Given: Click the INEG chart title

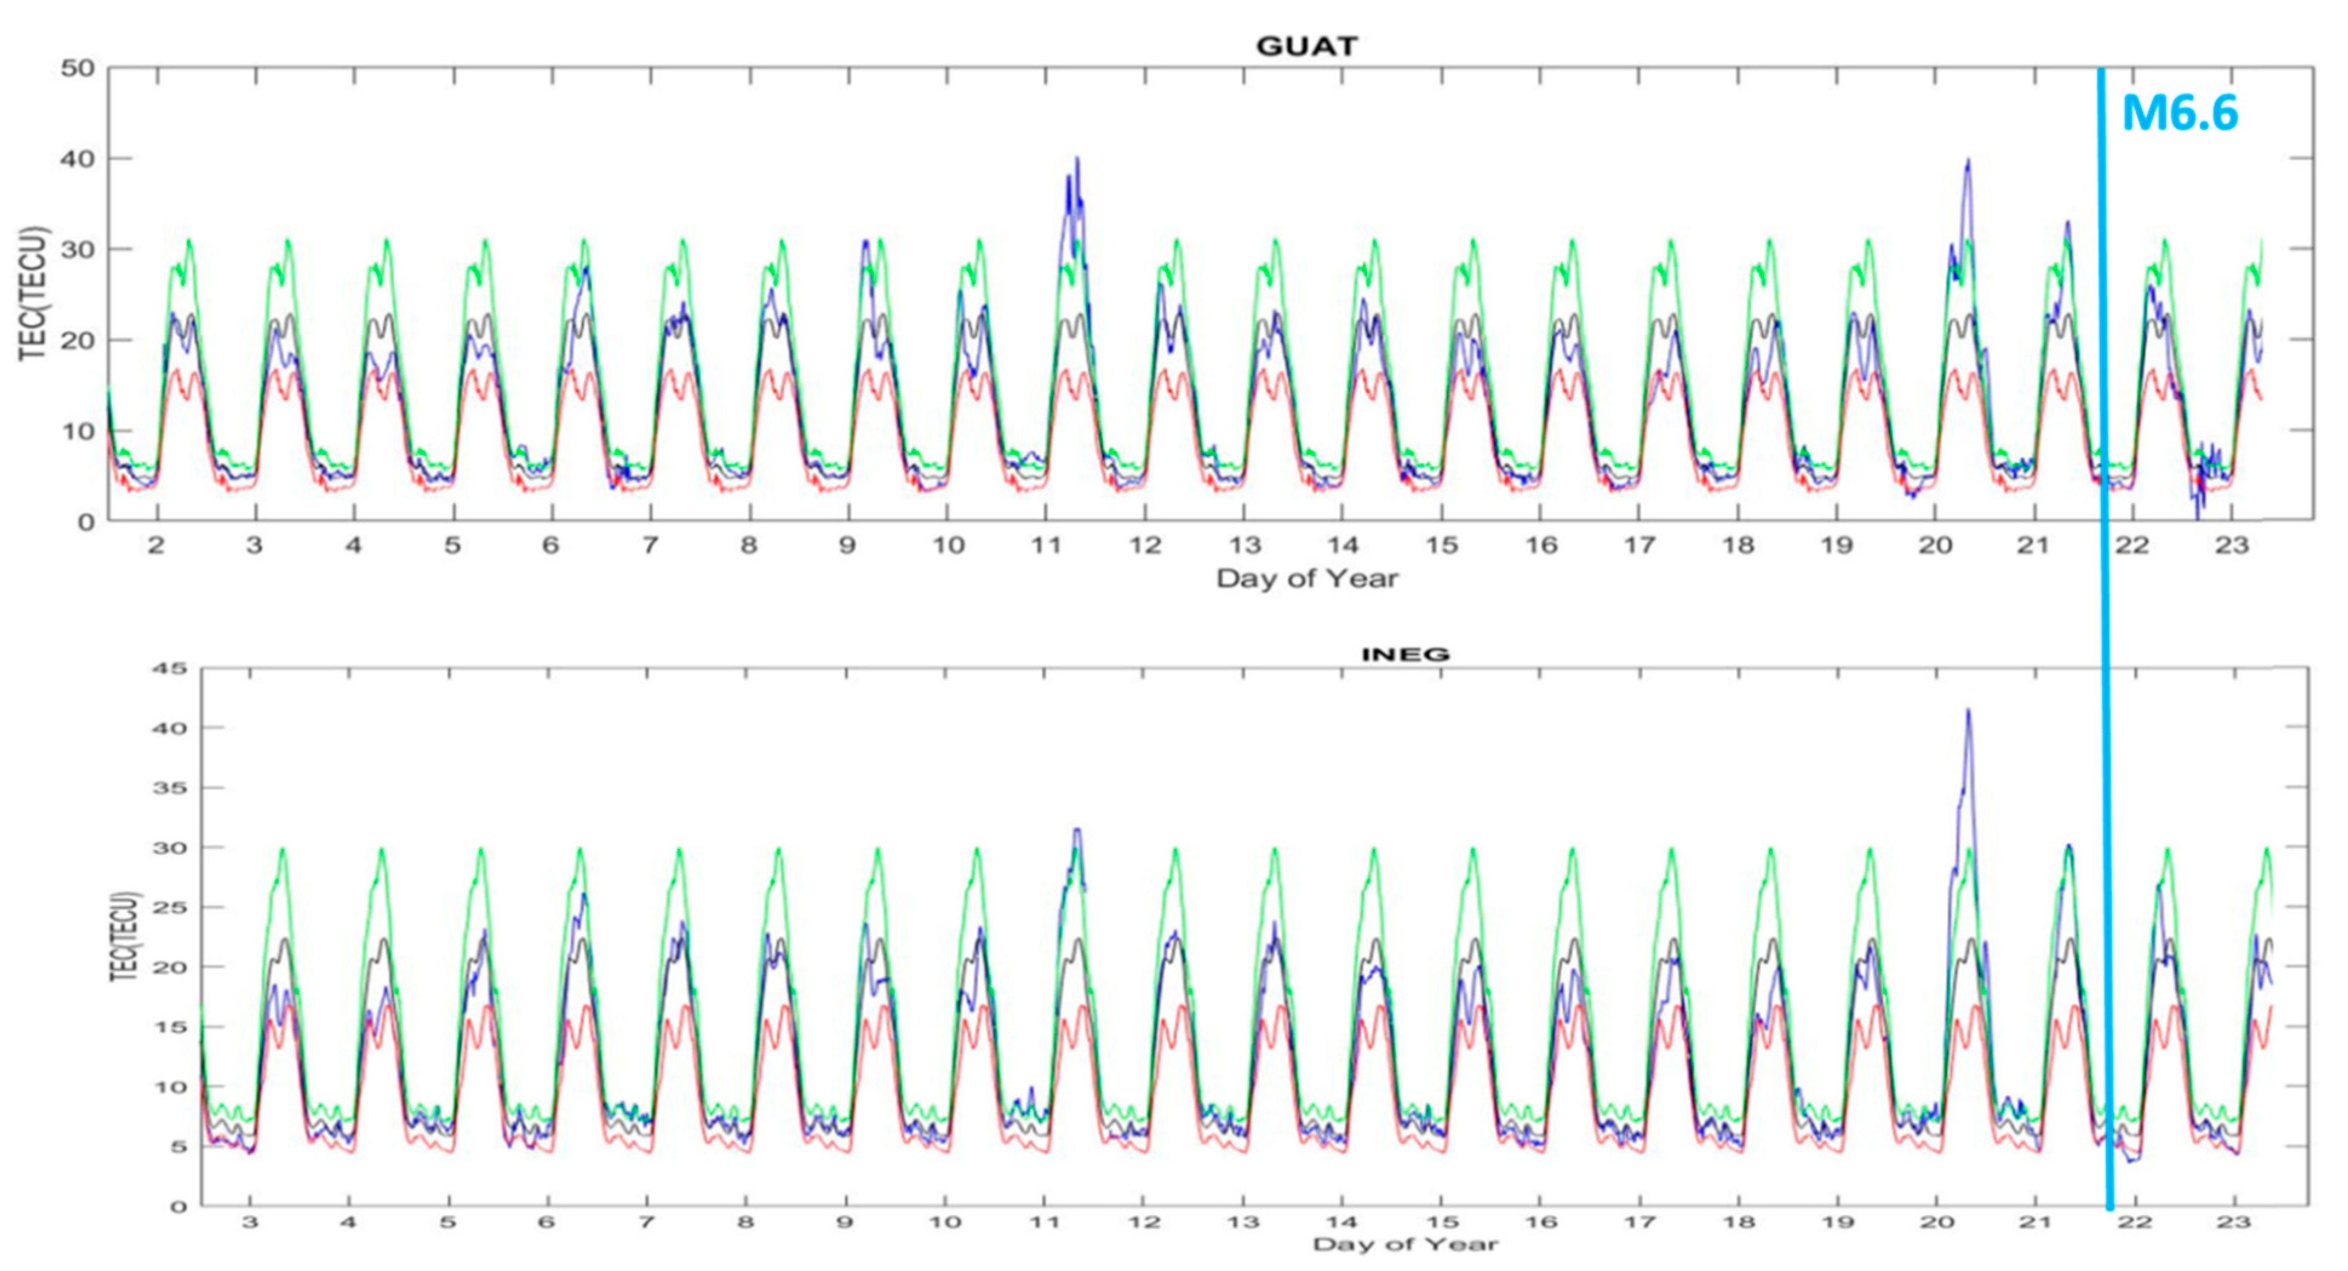Looking at the screenshot, I should tap(1404, 654).
